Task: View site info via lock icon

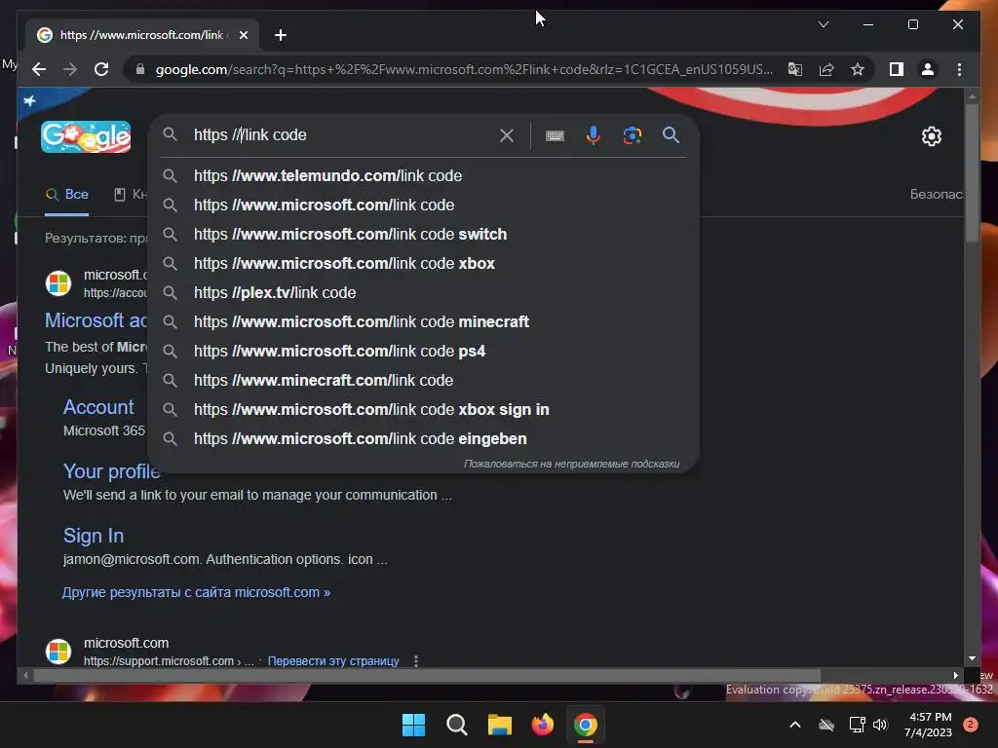Action: point(140,69)
